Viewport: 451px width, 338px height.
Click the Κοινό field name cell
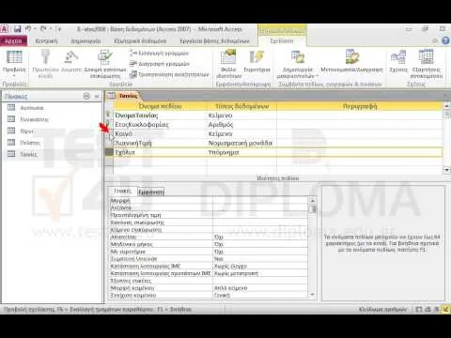click(x=160, y=134)
